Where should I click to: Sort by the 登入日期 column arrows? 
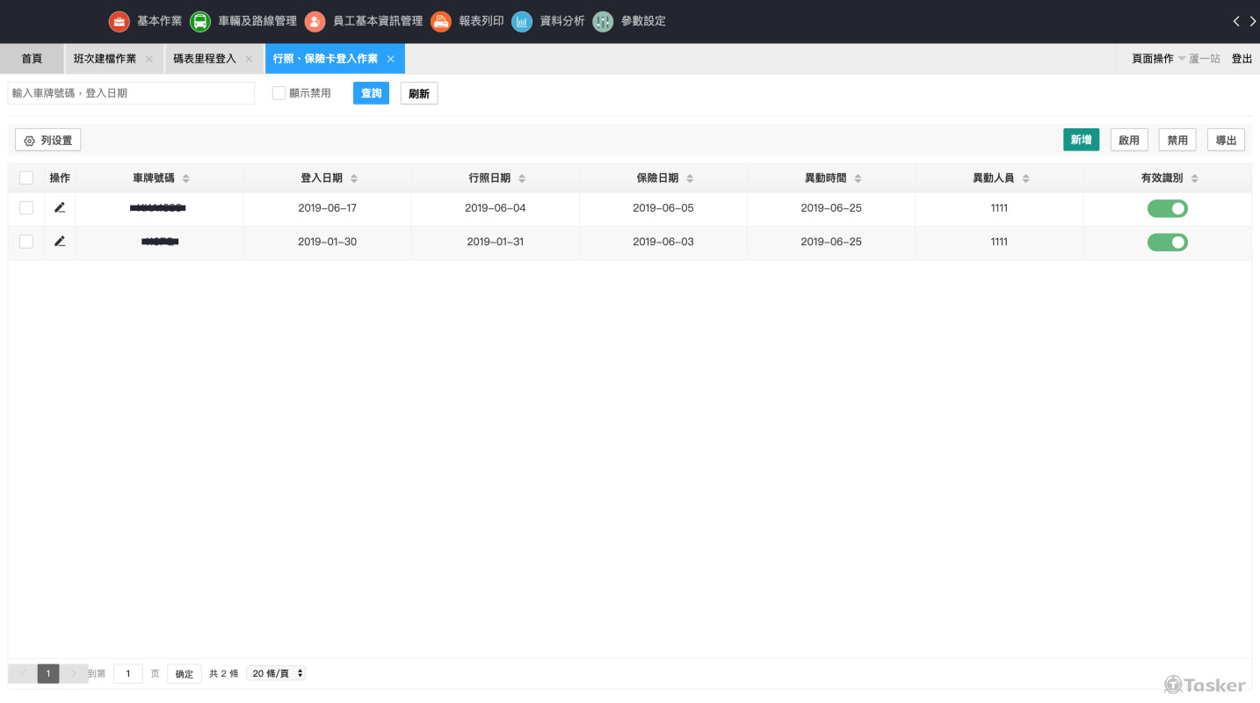click(354, 178)
